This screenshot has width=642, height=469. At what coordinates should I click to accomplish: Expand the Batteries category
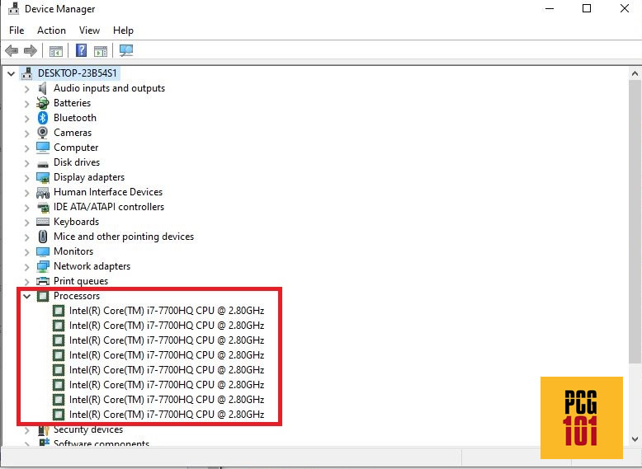(27, 104)
